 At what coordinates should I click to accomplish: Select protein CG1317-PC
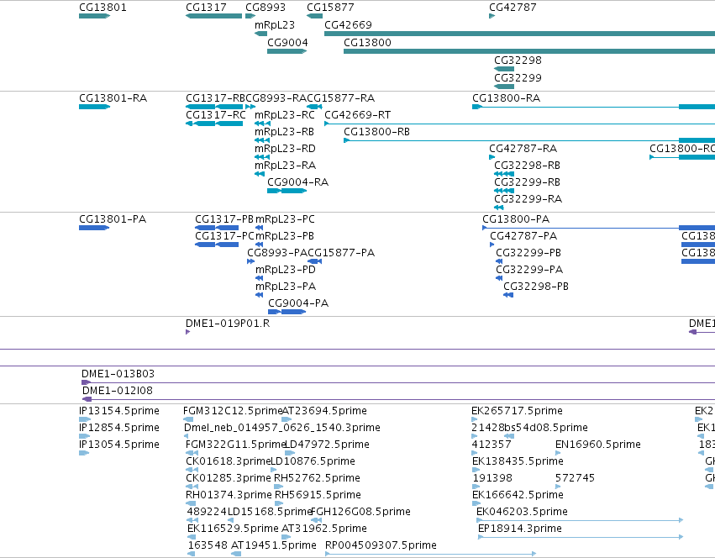(224, 236)
